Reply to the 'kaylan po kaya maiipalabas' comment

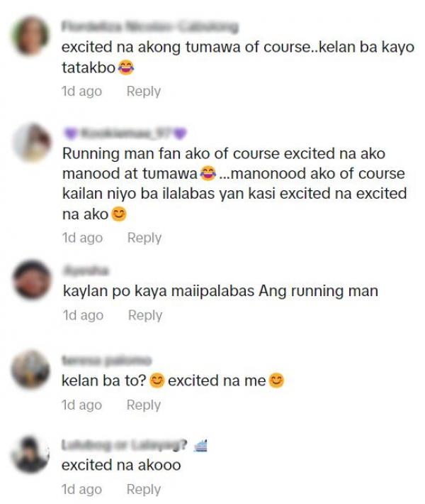coord(145,315)
